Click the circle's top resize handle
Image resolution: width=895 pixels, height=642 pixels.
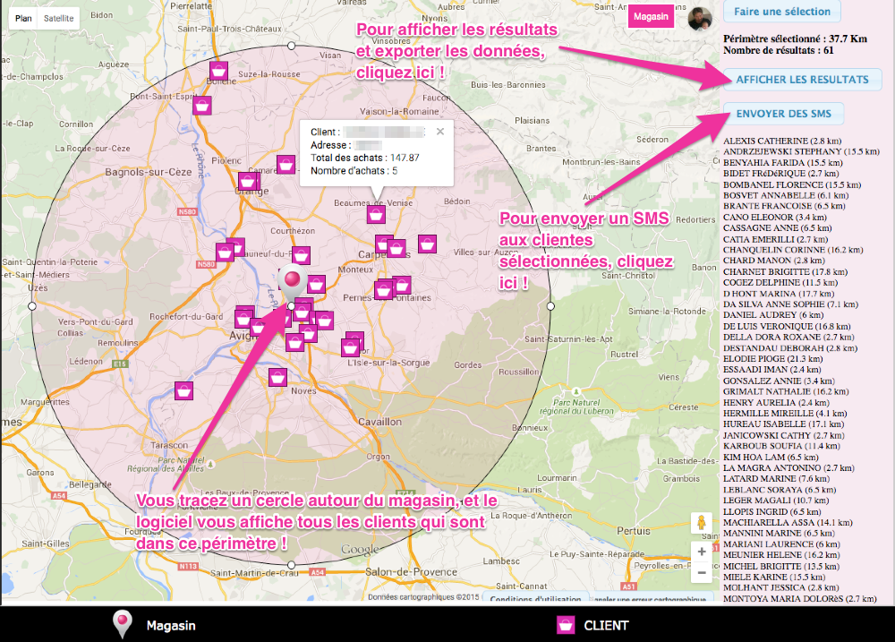coord(291,45)
